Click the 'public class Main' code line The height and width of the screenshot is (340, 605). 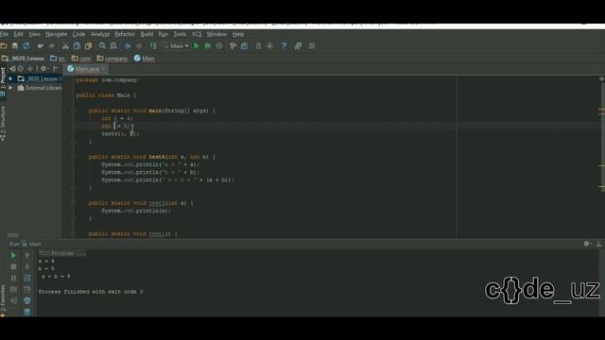pos(106,95)
